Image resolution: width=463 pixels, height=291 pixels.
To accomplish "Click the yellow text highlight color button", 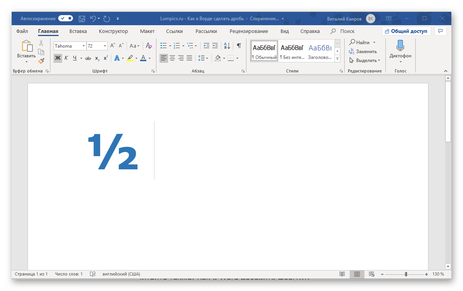I will pos(130,58).
